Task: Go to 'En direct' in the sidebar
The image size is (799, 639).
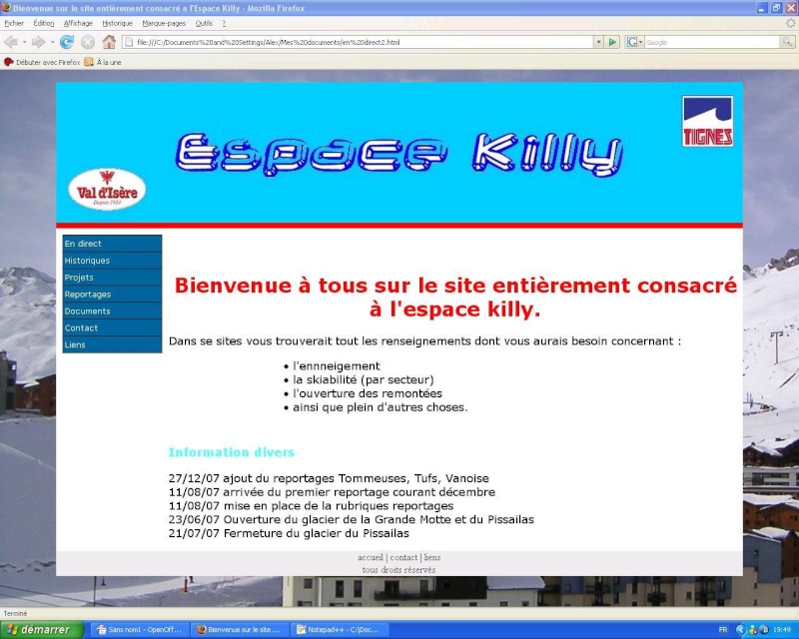Action: pos(112,244)
